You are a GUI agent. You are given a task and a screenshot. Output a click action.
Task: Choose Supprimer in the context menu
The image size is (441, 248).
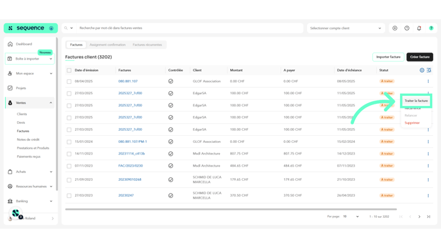(412, 123)
